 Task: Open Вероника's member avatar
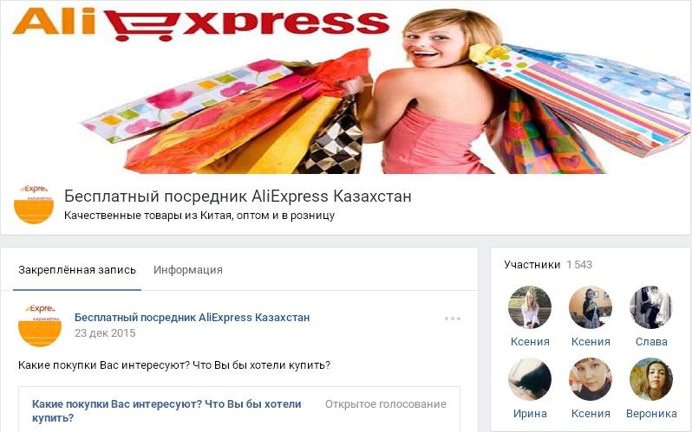[651, 379]
